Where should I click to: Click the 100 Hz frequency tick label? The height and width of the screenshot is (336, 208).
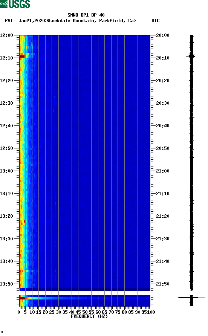point(151,312)
